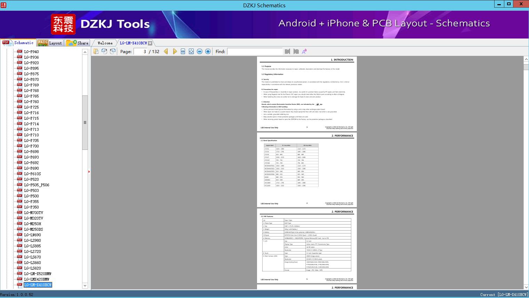This screenshot has height=298, width=529.
Task: Open LG-LS980 schematic
Action: click(x=32, y=240)
